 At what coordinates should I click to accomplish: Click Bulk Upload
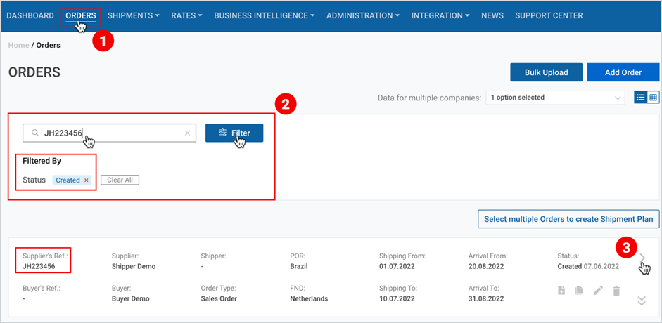pyautogui.click(x=547, y=72)
